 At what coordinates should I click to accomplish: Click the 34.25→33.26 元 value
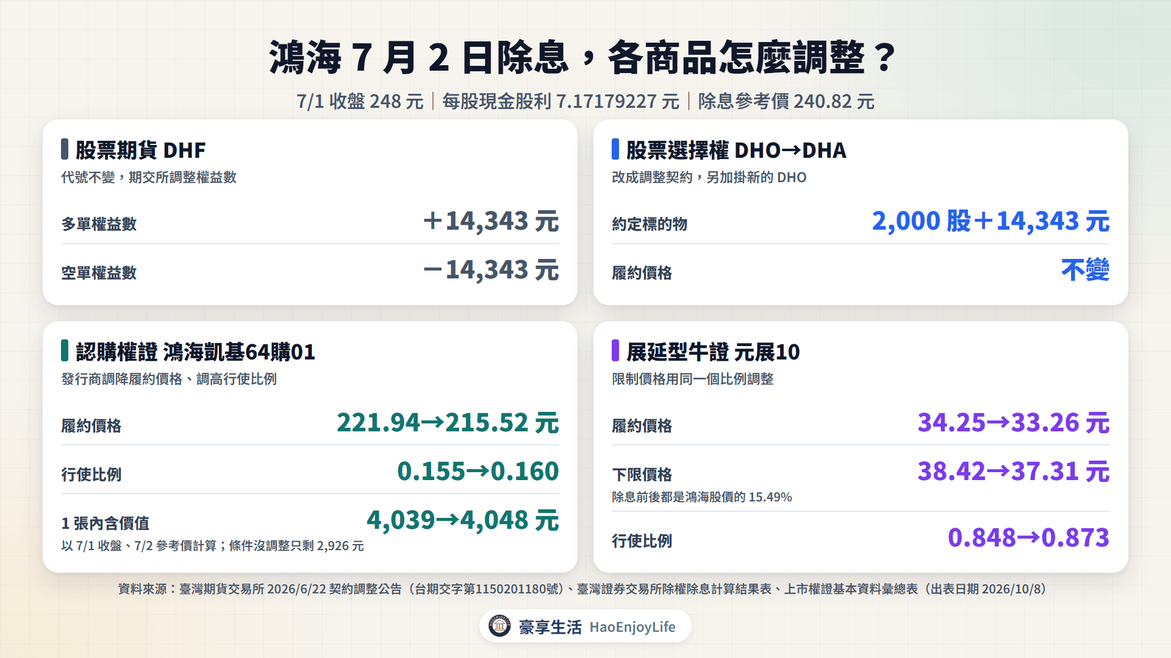(x=1014, y=422)
